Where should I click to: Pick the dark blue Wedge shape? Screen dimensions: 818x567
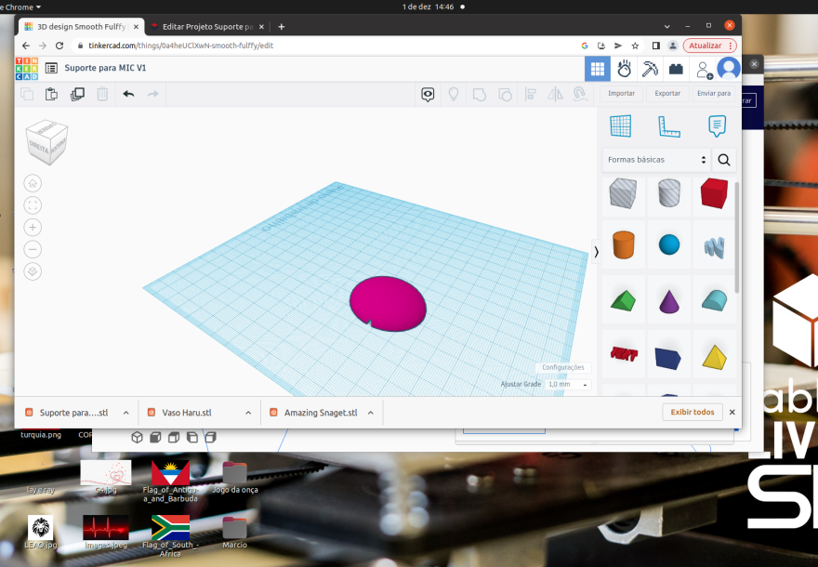coord(668,358)
